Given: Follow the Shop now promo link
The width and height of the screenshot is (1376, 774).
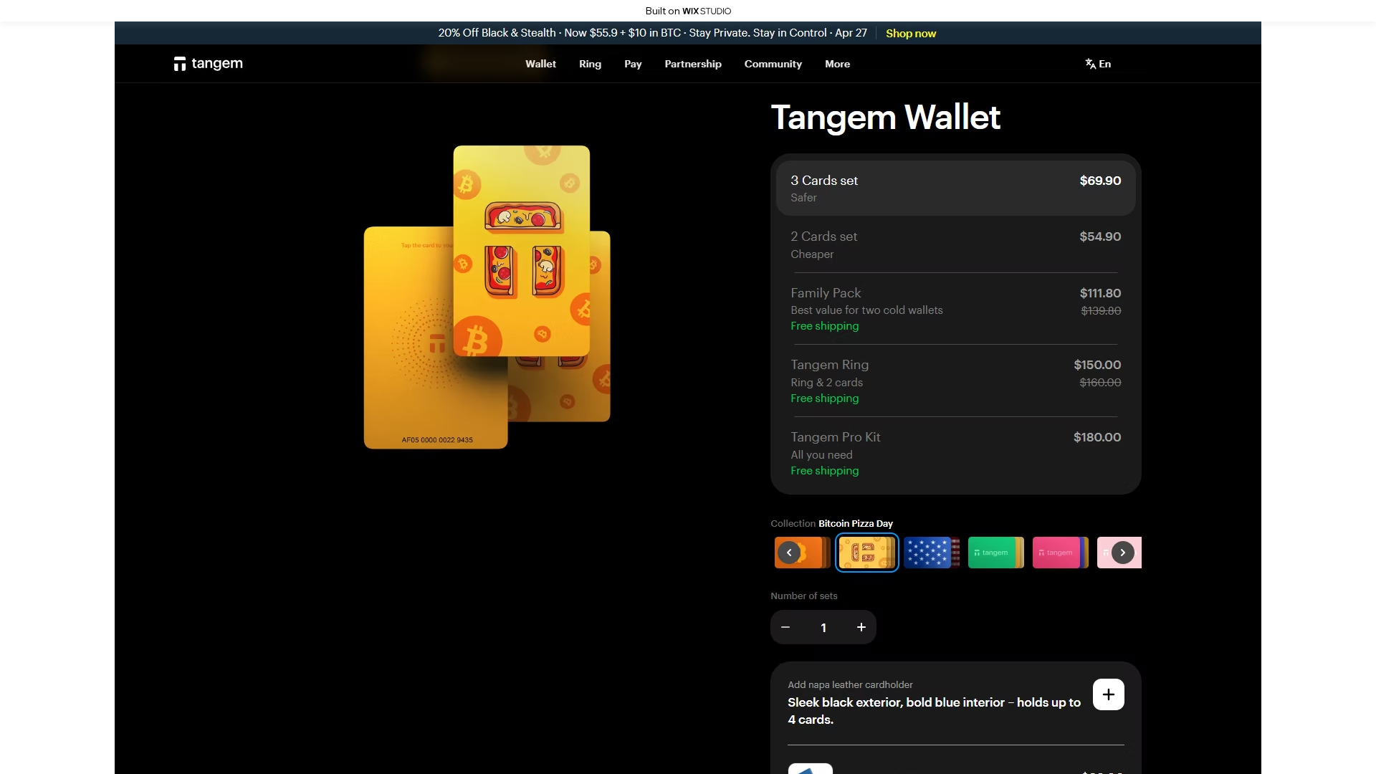Looking at the screenshot, I should coord(911,34).
